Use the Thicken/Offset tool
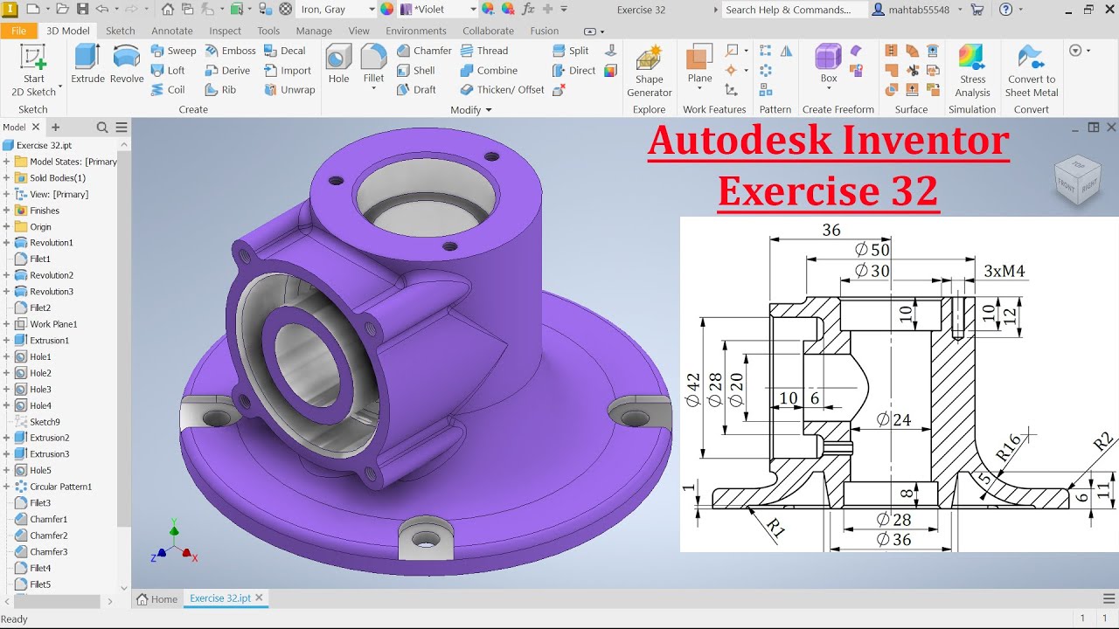This screenshot has height=629, width=1119. (x=502, y=89)
